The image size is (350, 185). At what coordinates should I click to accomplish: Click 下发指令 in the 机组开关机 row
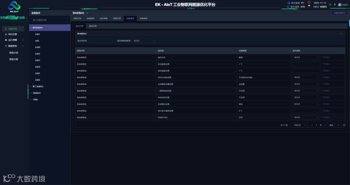(326, 118)
